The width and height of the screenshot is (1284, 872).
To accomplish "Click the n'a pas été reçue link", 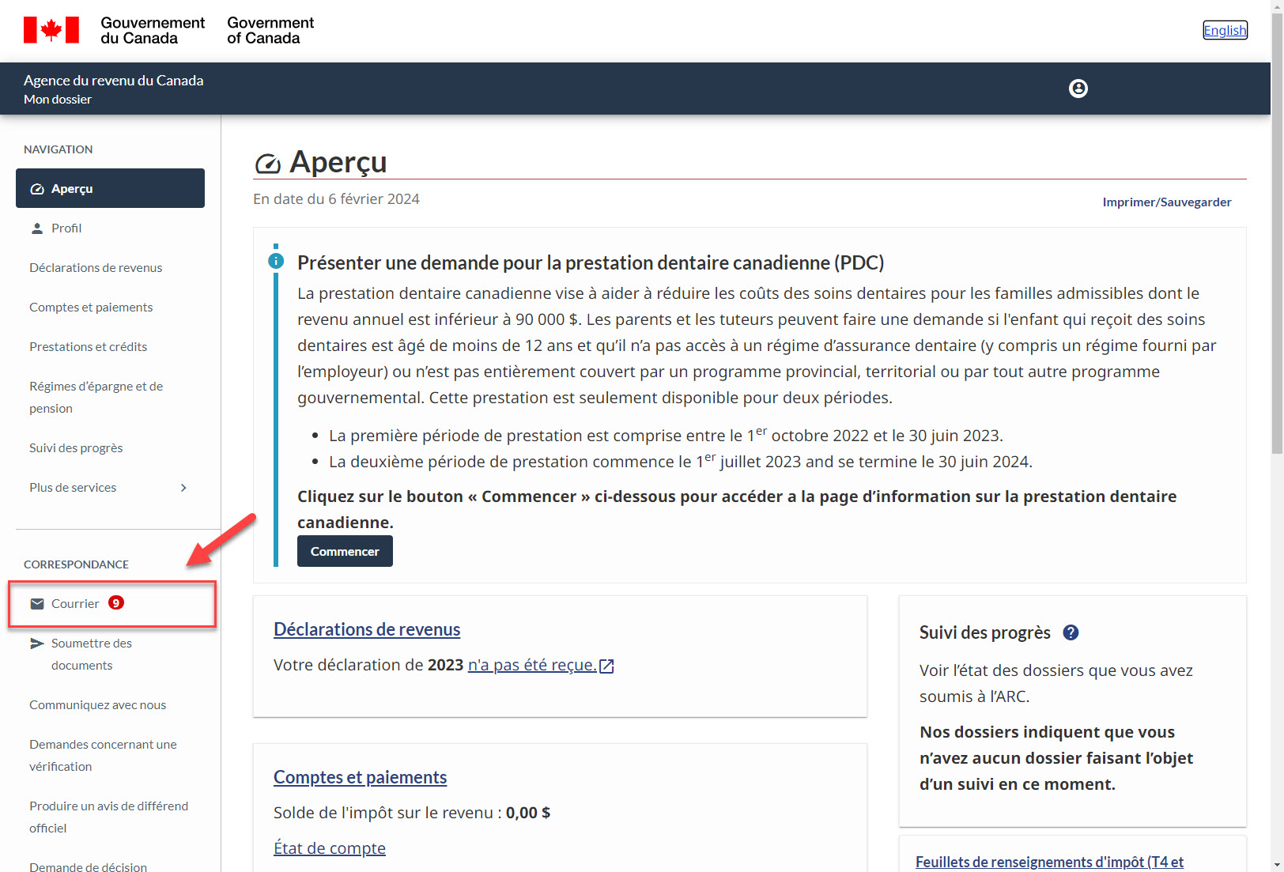I will point(532,665).
